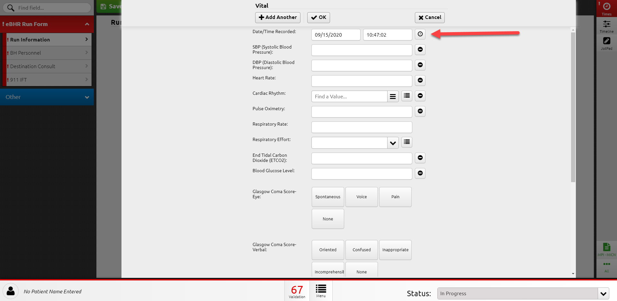The width and height of the screenshot is (617, 301).
Task: Open the Cardiac Rhythm list icon
Action: (x=407, y=96)
